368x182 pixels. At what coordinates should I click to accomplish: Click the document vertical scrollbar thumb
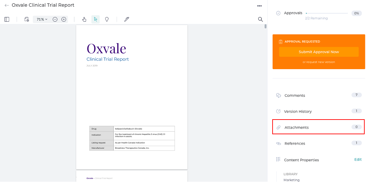point(266,26)
